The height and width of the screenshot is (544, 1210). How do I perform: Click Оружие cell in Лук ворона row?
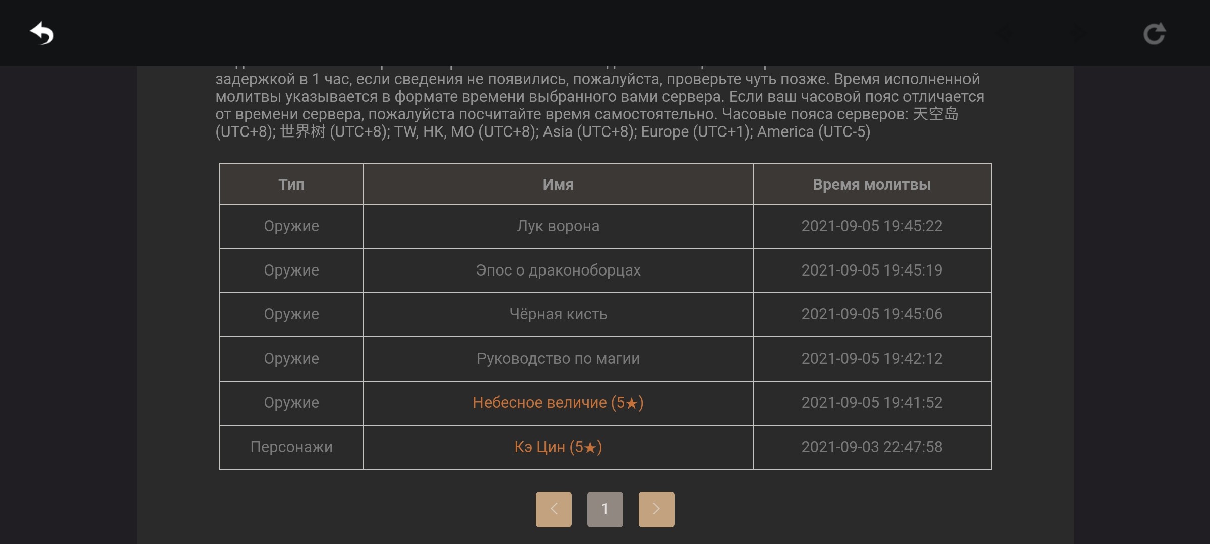291,226
